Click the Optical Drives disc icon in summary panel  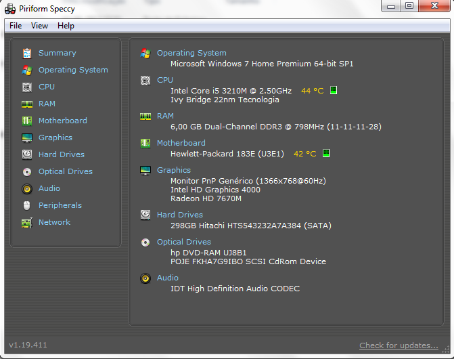(145, 242)
